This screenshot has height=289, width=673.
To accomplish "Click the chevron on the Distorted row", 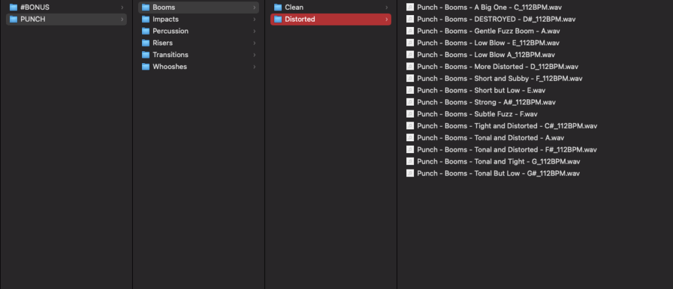I will click(386, 19).
